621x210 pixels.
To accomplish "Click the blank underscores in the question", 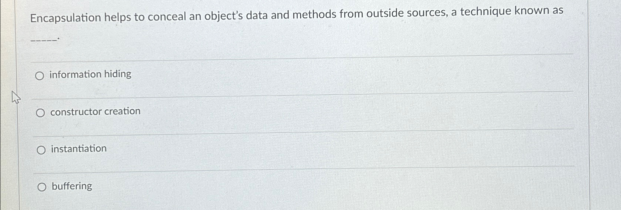I will pyautogui.click(x=44, y=38).
